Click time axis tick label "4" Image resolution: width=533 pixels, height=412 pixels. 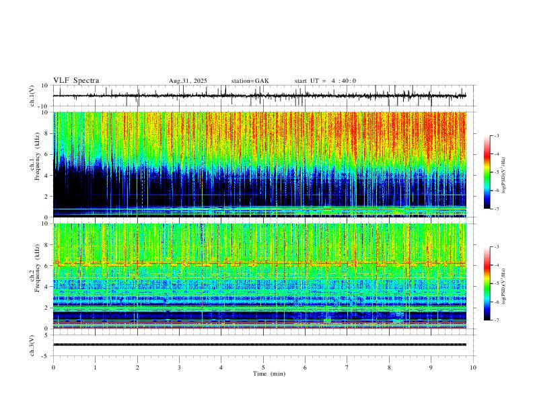click(221, 368)
